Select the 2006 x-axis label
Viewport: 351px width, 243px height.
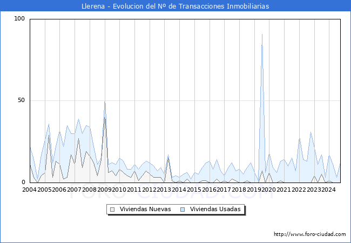(59, 190)
